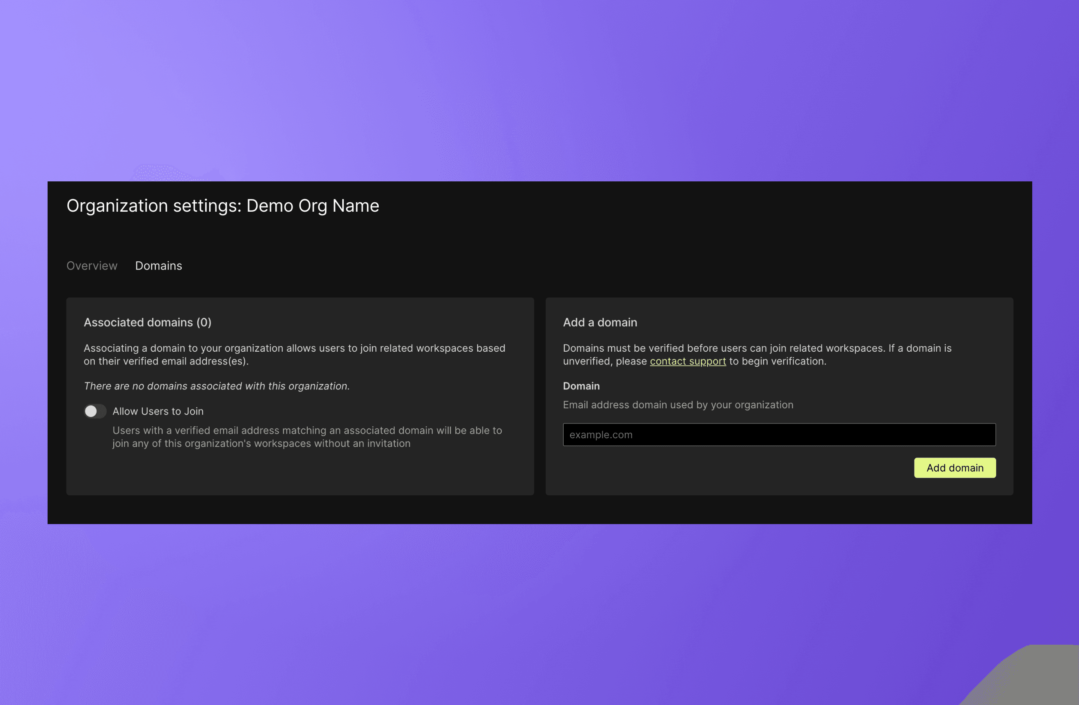Click the Organization settings page title
The width and height of the screenshot is (1079, 705).
(x=223, y=206)
